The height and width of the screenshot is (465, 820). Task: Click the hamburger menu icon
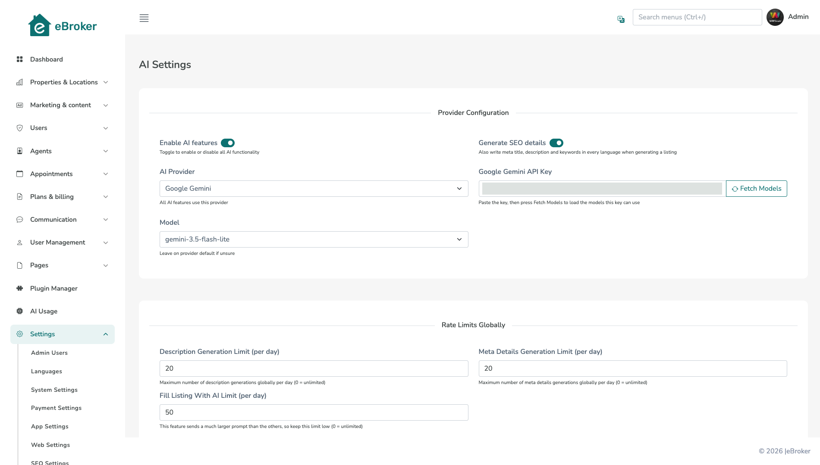[x=144, y=18]
